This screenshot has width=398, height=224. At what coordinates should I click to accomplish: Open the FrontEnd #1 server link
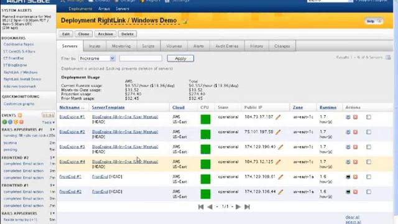click(x=70, y=177)
